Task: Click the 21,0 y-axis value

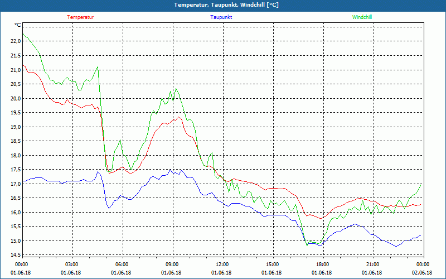Action: [16, 70]
